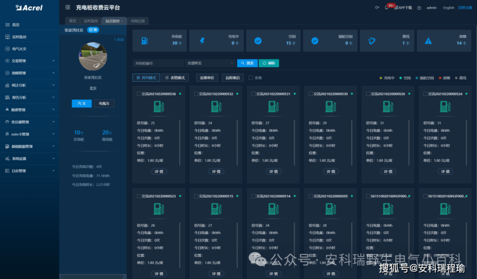Switch to the 首页 tab in tab bar
Image resolution: width=477 pixels, height=279 pixels.
coord(72,21)
